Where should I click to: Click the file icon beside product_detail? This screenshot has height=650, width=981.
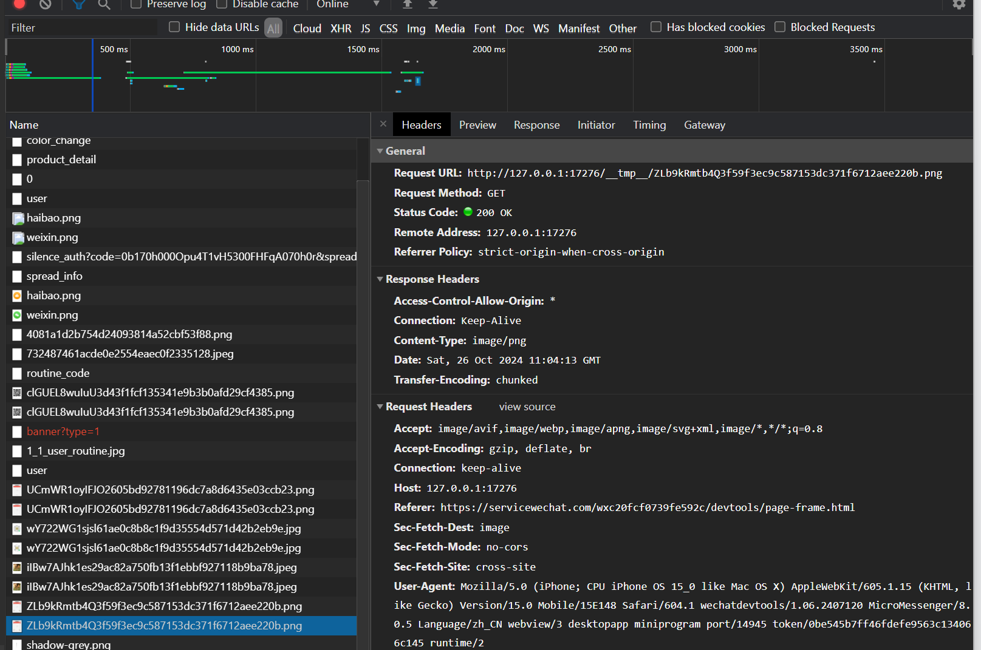(x=17, y=160)
